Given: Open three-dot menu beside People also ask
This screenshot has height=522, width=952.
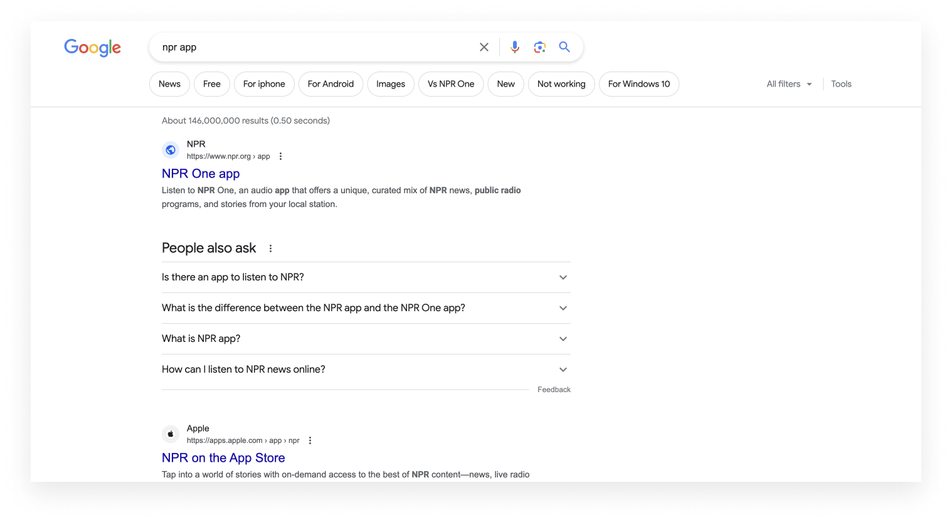Looking at the screenshot, I should coord(270,248).
